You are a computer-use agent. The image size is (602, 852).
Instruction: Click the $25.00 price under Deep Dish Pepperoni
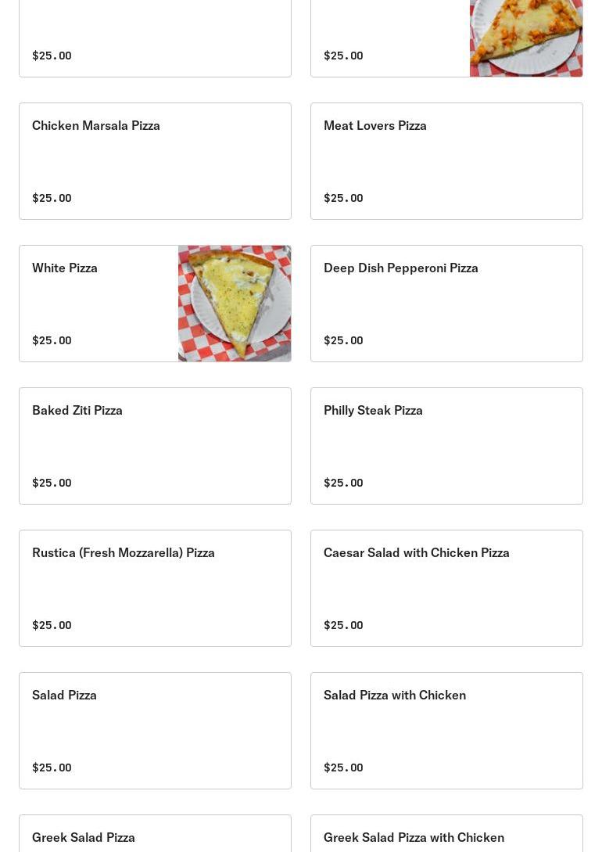(343, 340)
